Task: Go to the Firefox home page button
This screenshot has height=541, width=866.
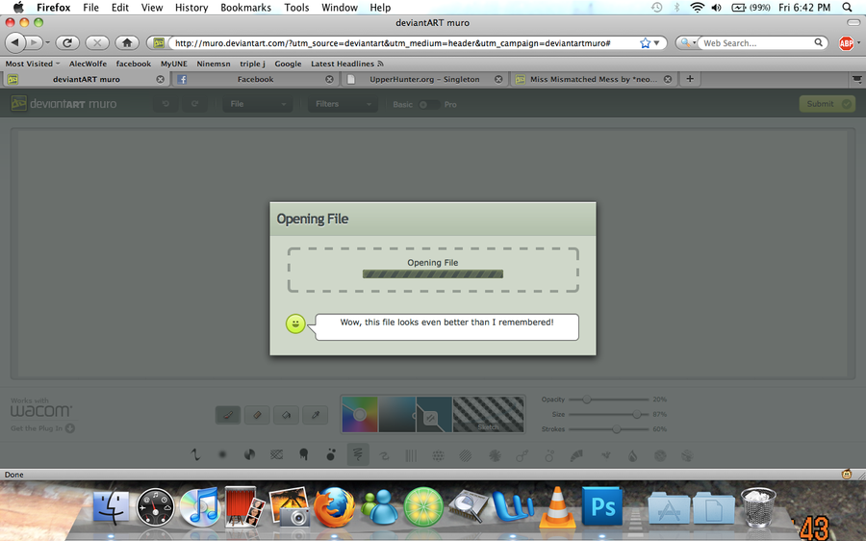Action: (x=127, y=42)
